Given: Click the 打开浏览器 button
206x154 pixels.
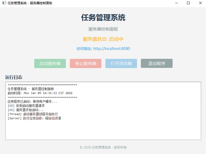Looking at the screenshot, I should pyautogui.click(x=121, y=63).
